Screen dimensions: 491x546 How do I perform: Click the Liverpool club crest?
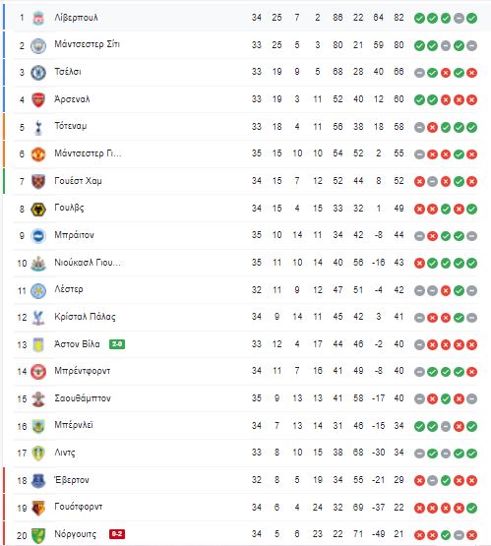38,18
